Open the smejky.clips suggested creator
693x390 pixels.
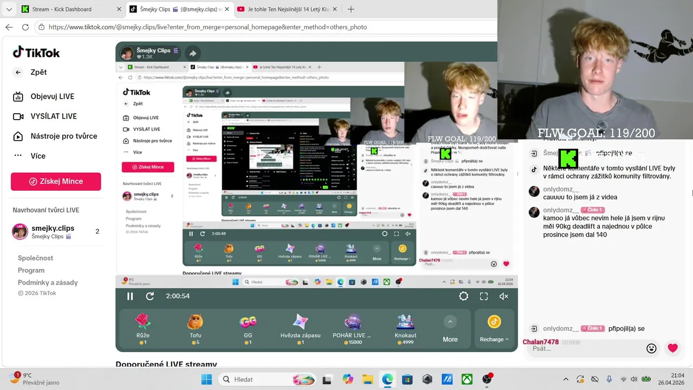(56, 232)
